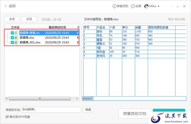Screen dimensions: 191x124
Task: Click the 修复其他文档 button
Action: click(x=135, y=114)
